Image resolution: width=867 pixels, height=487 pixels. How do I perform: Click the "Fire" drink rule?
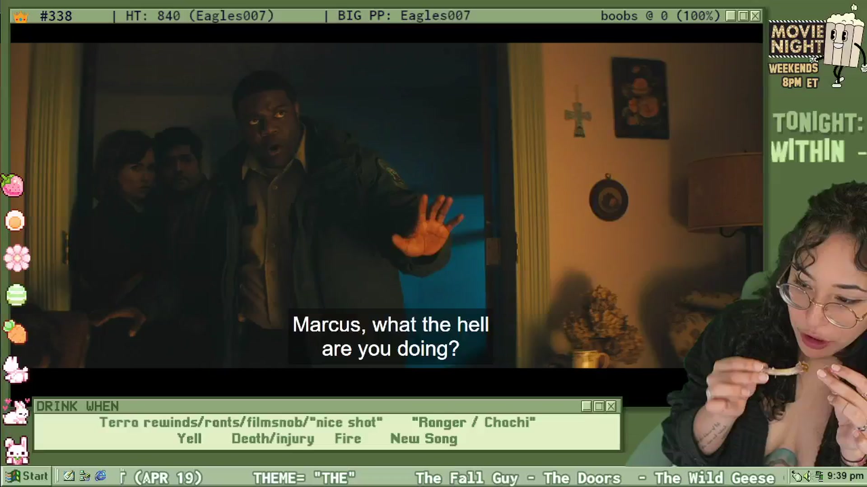pos(348,439)
